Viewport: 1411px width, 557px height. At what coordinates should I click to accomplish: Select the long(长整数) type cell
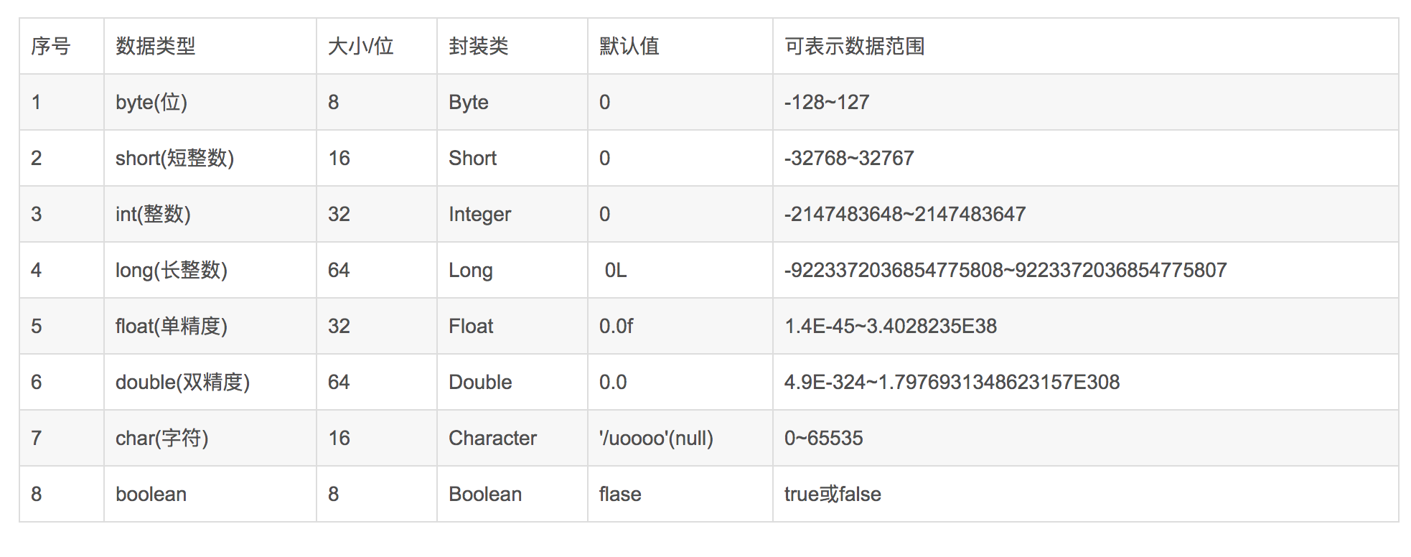(x=172, y=271)
